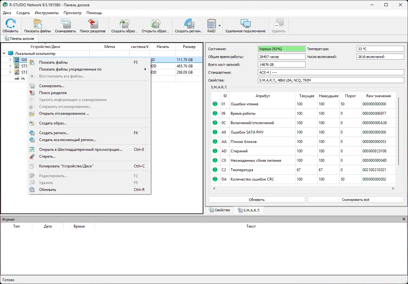Click the Показать файлы toolbar icon
Screen dimensions: 408x284
(x=38, y=24)
